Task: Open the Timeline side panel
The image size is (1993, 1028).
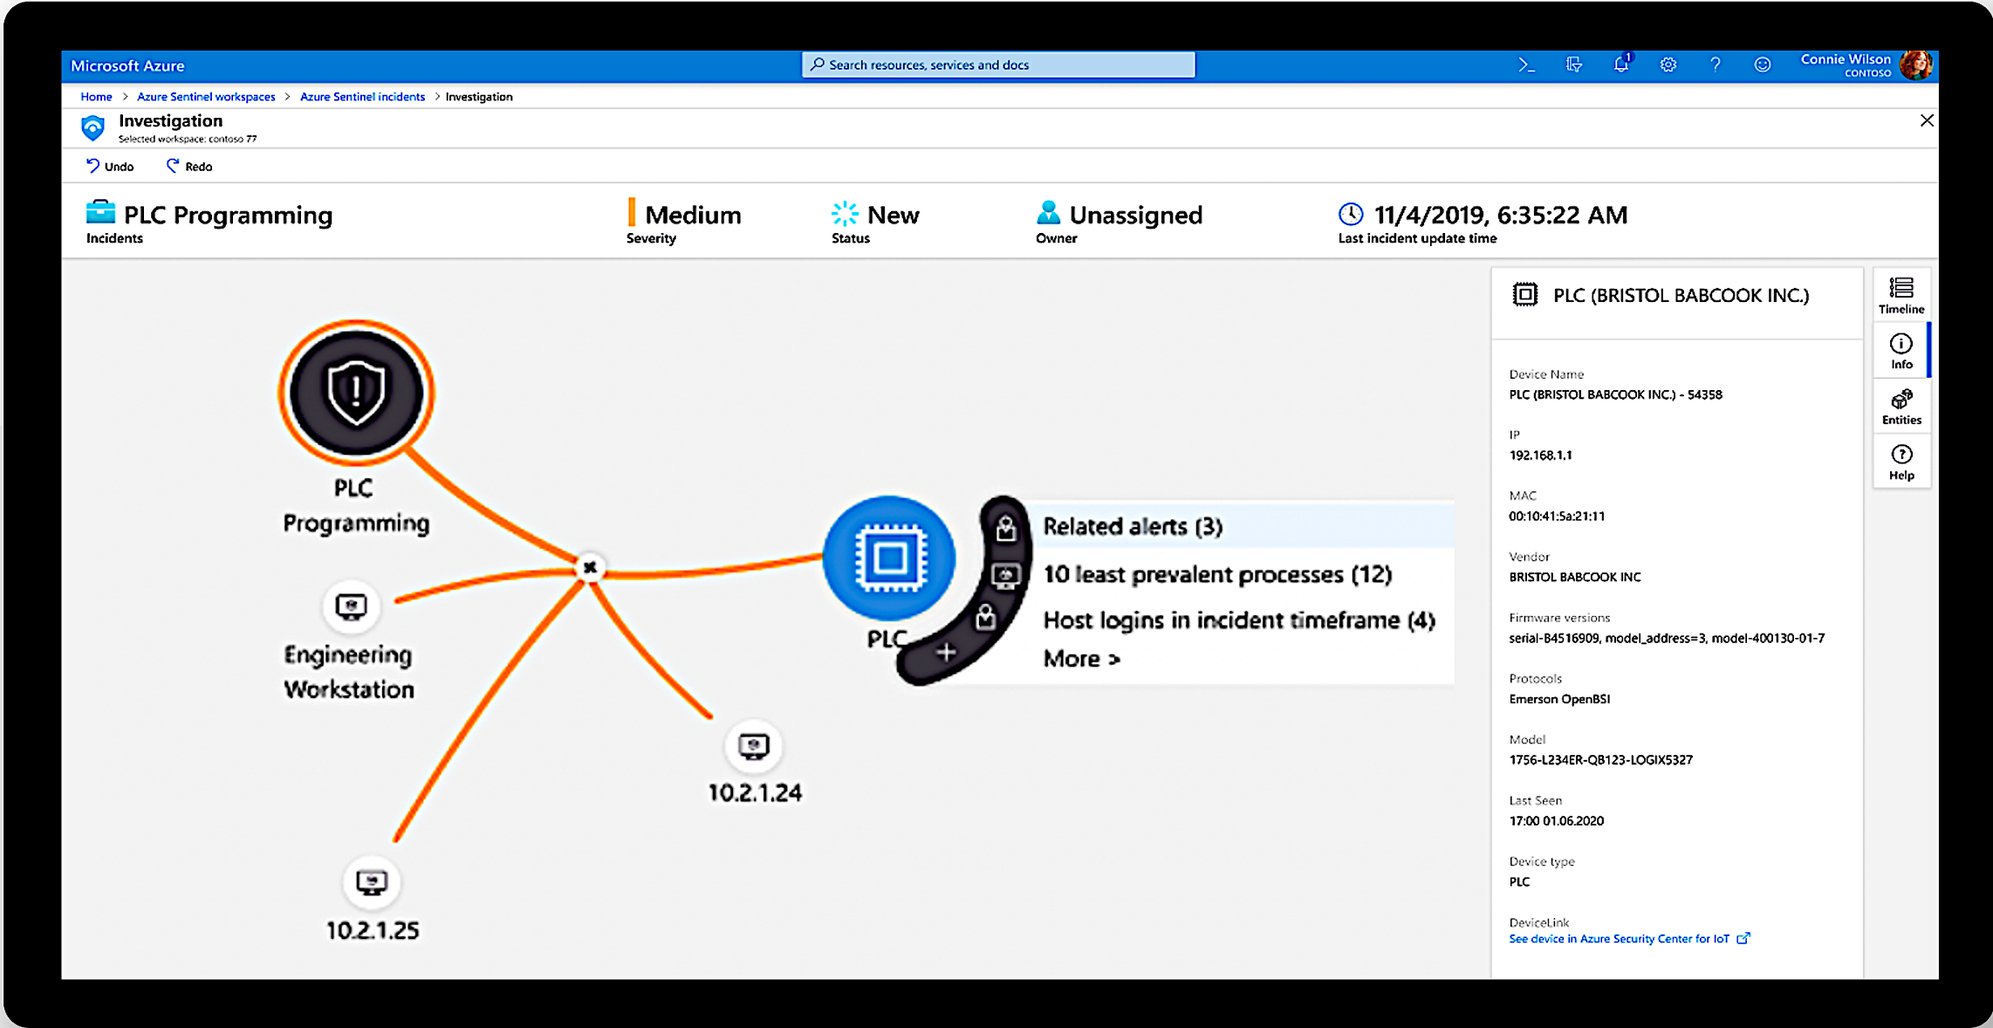Action: (1901, 296)
